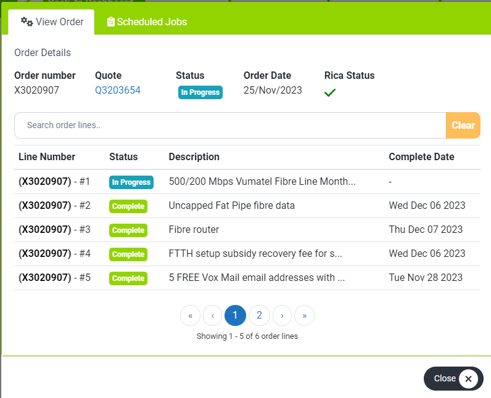Click Complete badge on line #2
The image size is (491, 398).
point(128,206)
